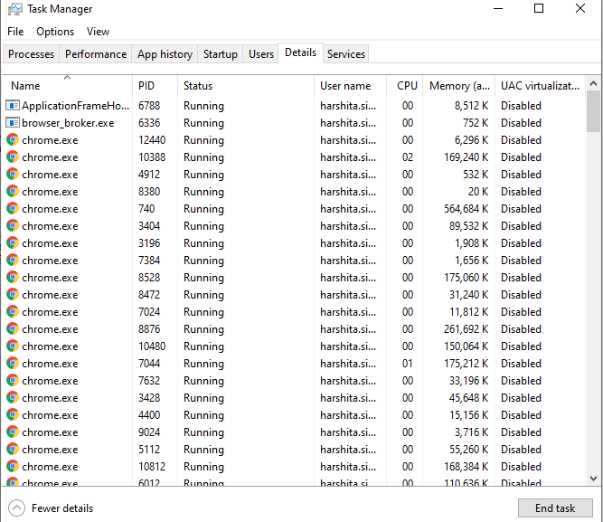
Task: Click Chrome icon for PID 10480
Action: pyautogui.click(x=13, y=346)
